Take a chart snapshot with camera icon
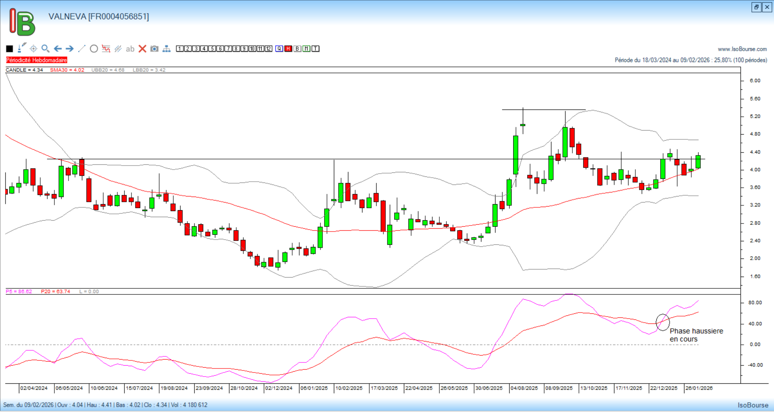 pyautogui.click(x=154, y=49)
